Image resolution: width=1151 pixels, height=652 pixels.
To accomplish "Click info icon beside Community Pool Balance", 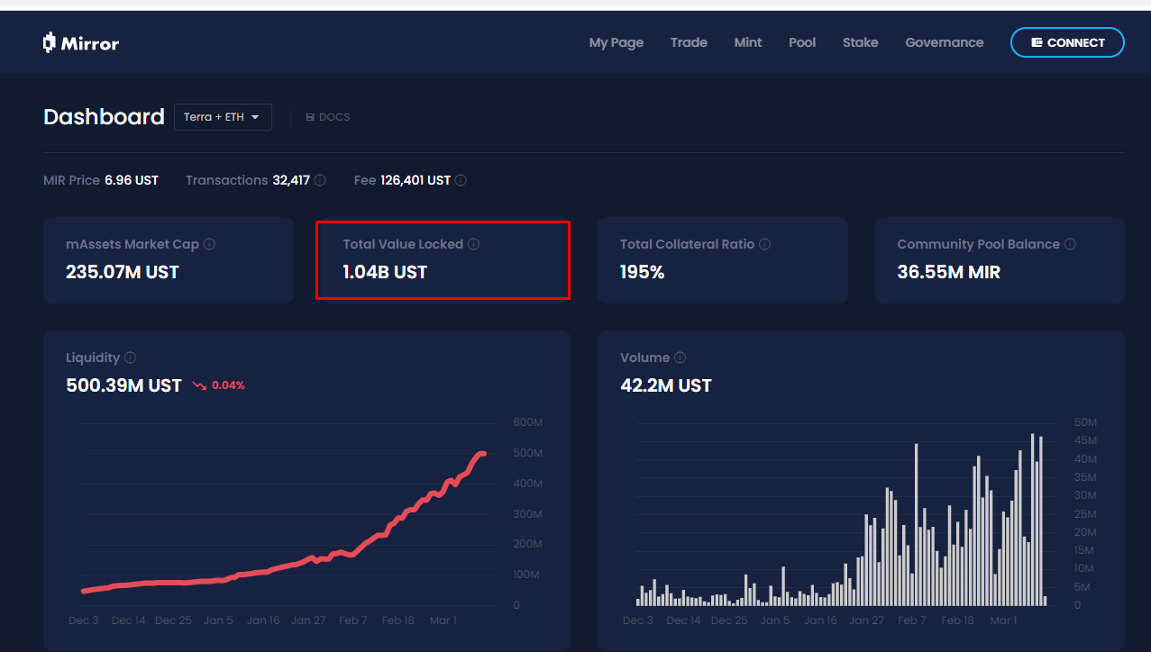I will 1070,244.
